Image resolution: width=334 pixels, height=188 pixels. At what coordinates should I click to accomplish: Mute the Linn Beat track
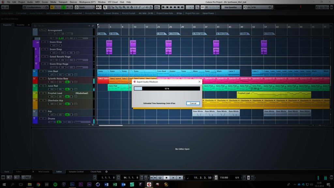coord(41,71)
